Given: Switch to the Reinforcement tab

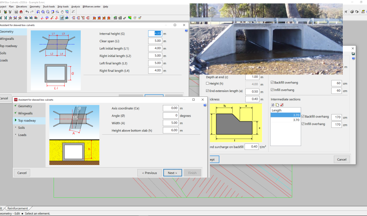Looking at the screenshot, I should [x=17, y=208].
